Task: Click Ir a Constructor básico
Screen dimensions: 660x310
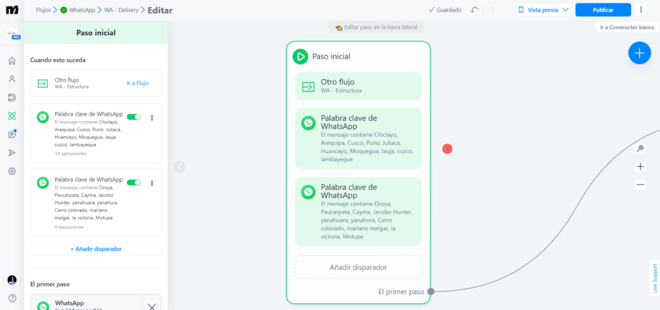Action: point(626,27)
